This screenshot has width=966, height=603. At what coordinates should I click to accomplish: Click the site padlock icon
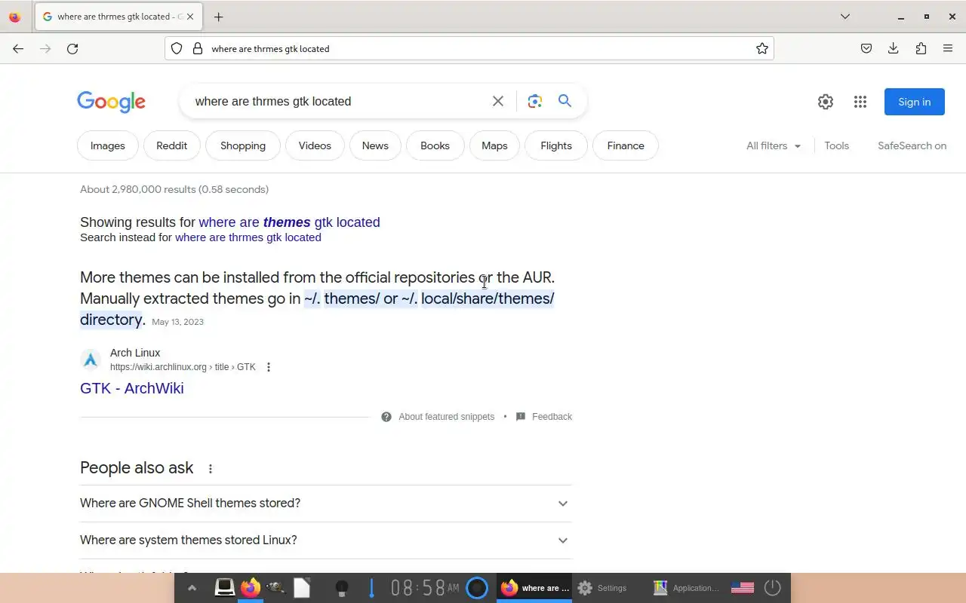click(198, 48)
